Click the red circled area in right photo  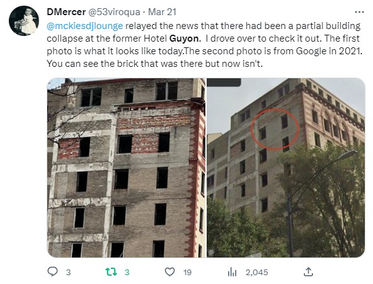click(275, 129)
